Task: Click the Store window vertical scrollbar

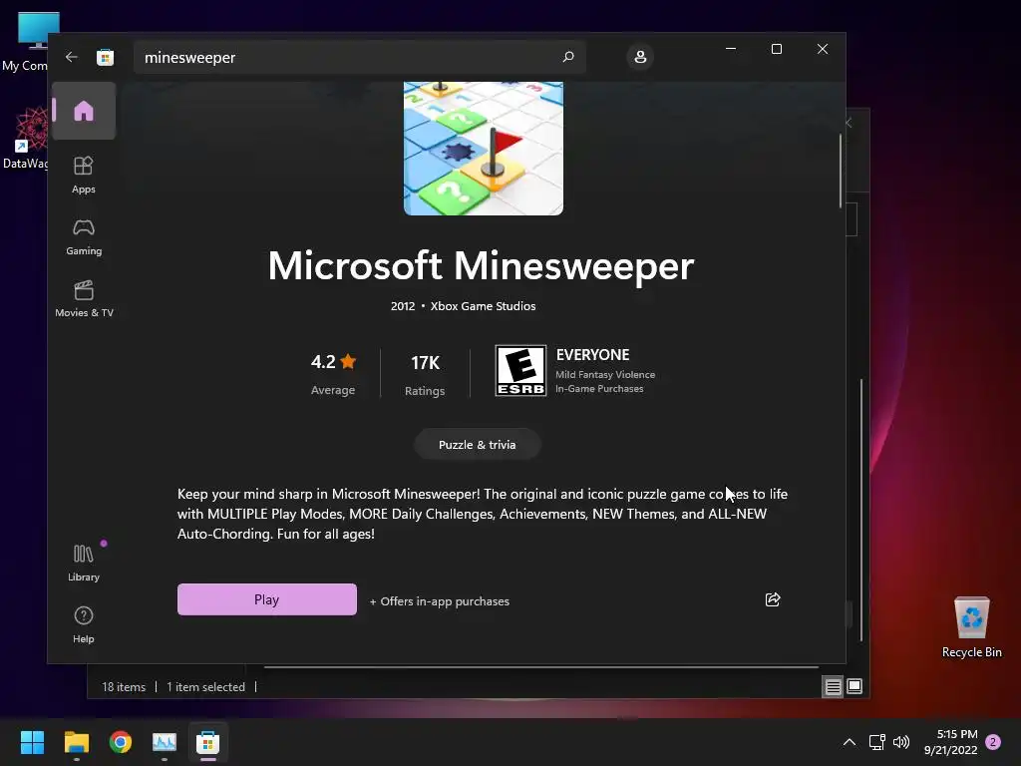Action: [841, 171]
